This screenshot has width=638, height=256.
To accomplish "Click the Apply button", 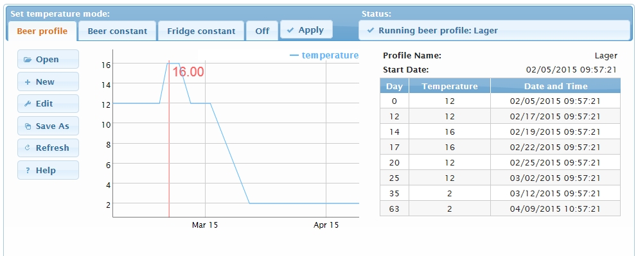I will [x=306, y=30].
